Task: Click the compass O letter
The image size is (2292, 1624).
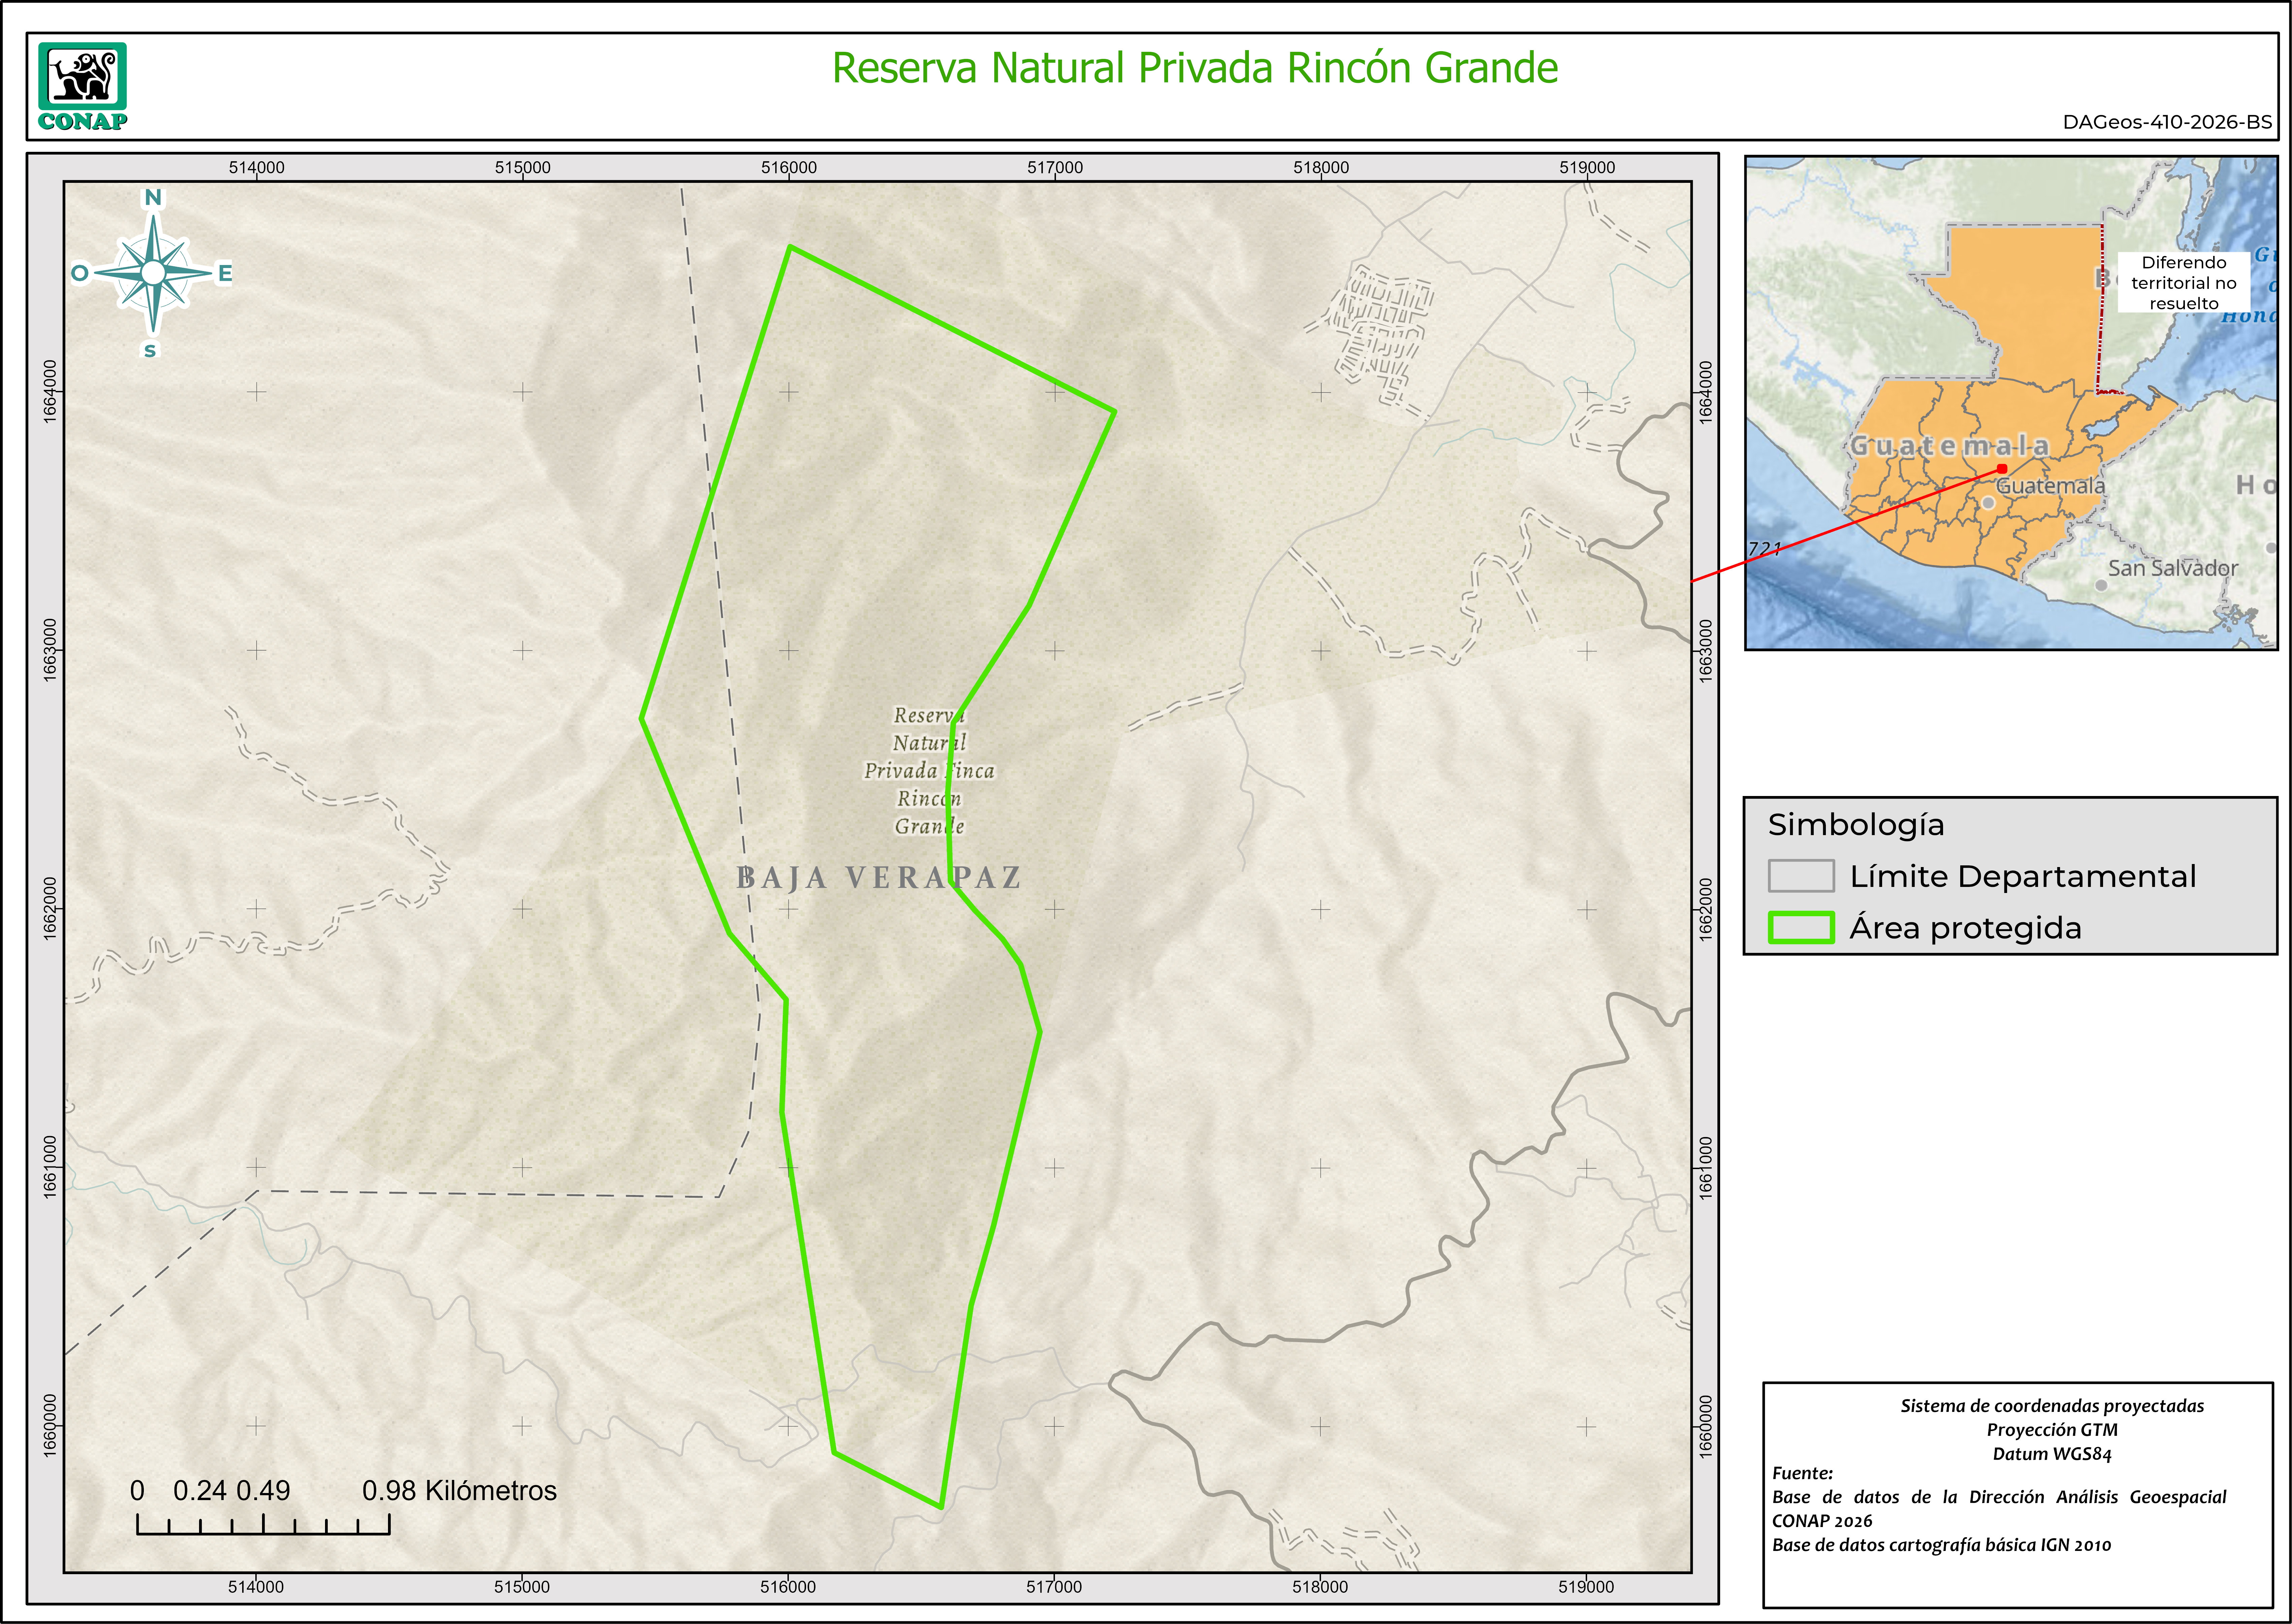Action: coord(80,273)
